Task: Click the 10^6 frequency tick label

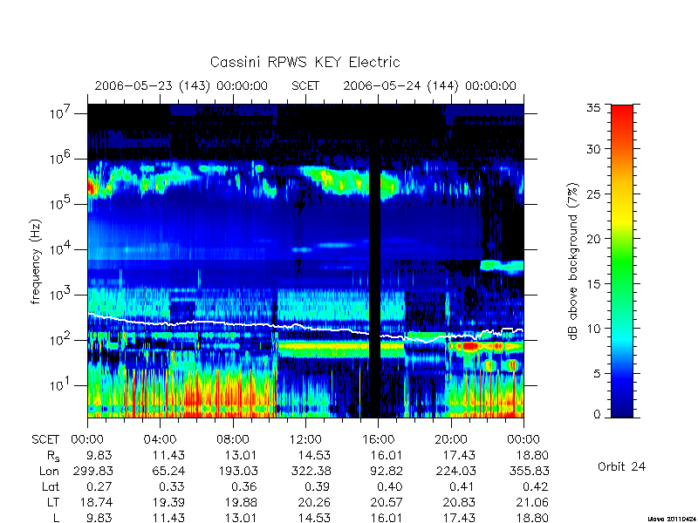Action: click(61, 158)
